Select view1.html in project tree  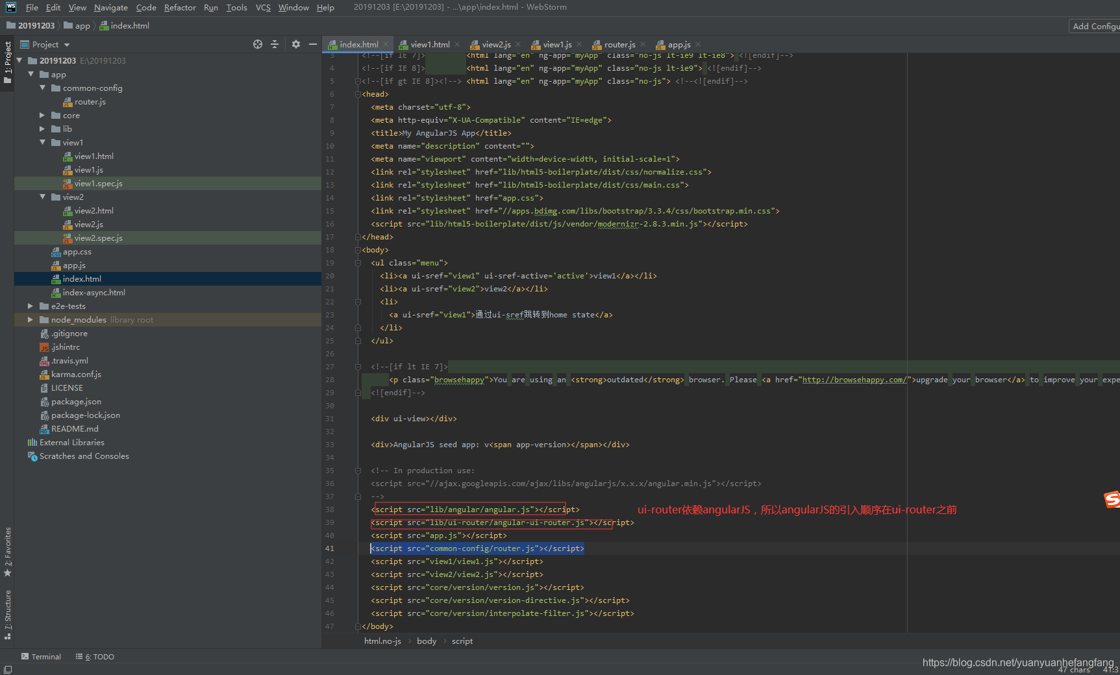click(x=93, y=156)
